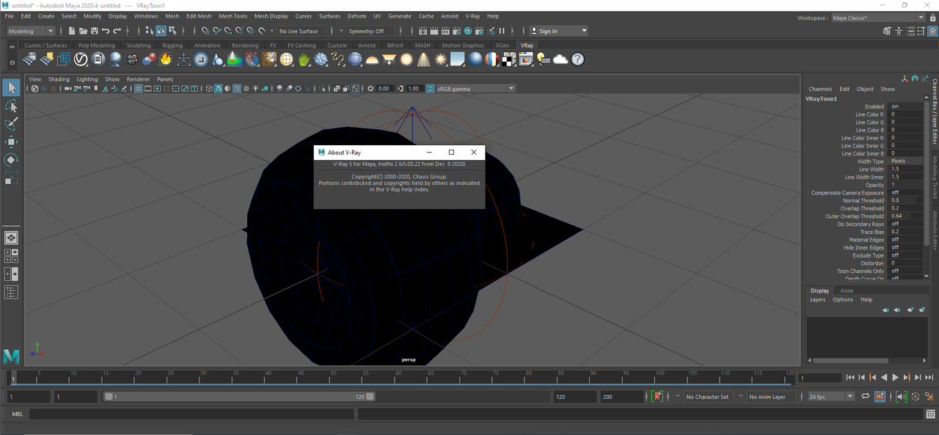Screen dimensions: 939x435
Task: Select the Lasso selection tool
Action: click(x=11, y=106)
